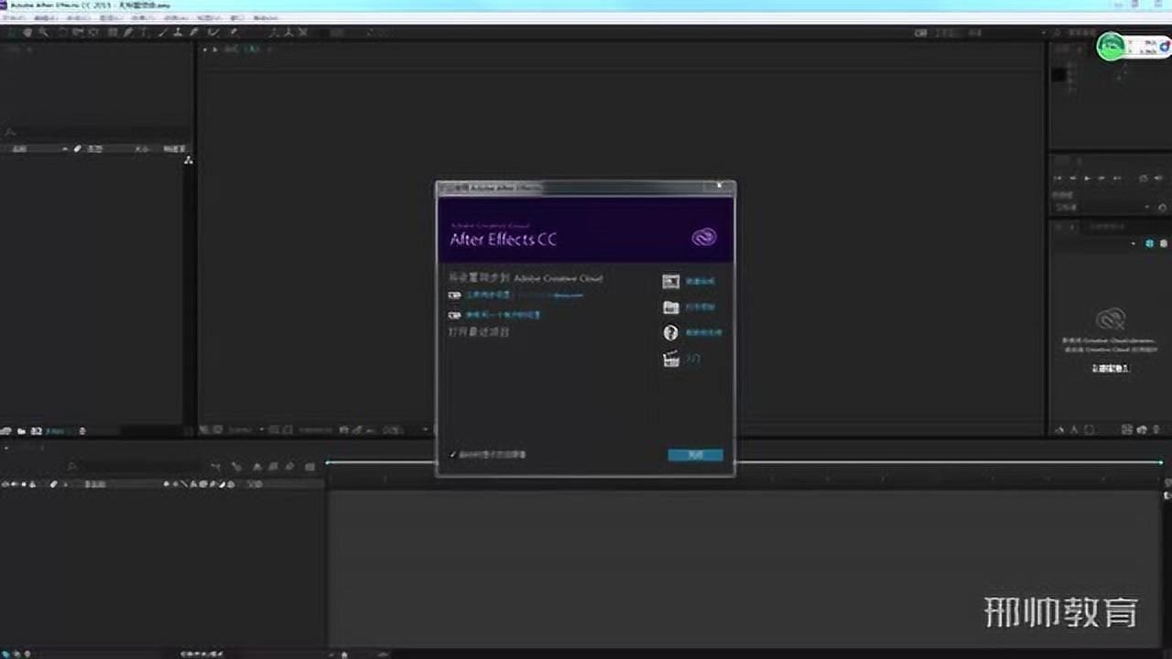Select the Rotation tool in toolbar
Image resolution: width=1172 pixels, height=659 pixels.
(62, 32)
